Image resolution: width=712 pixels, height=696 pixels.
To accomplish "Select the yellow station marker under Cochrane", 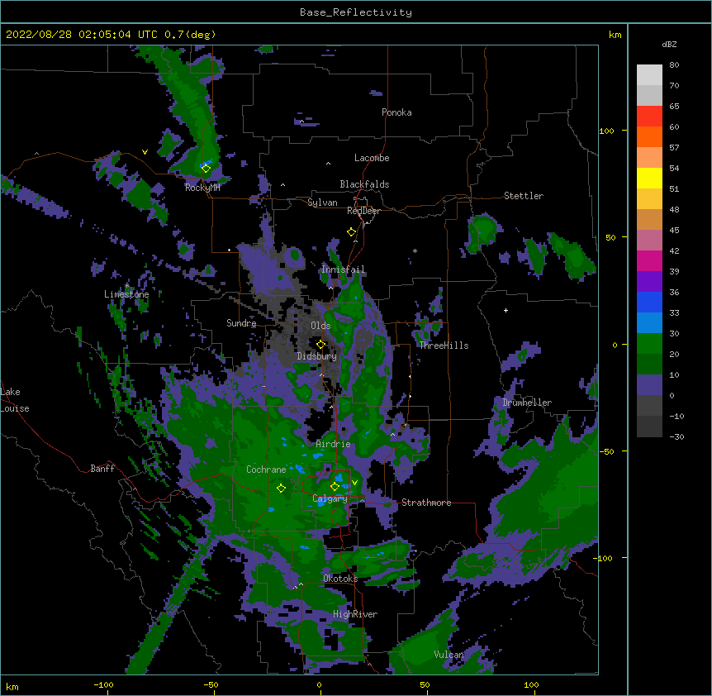I will [281, 489].
